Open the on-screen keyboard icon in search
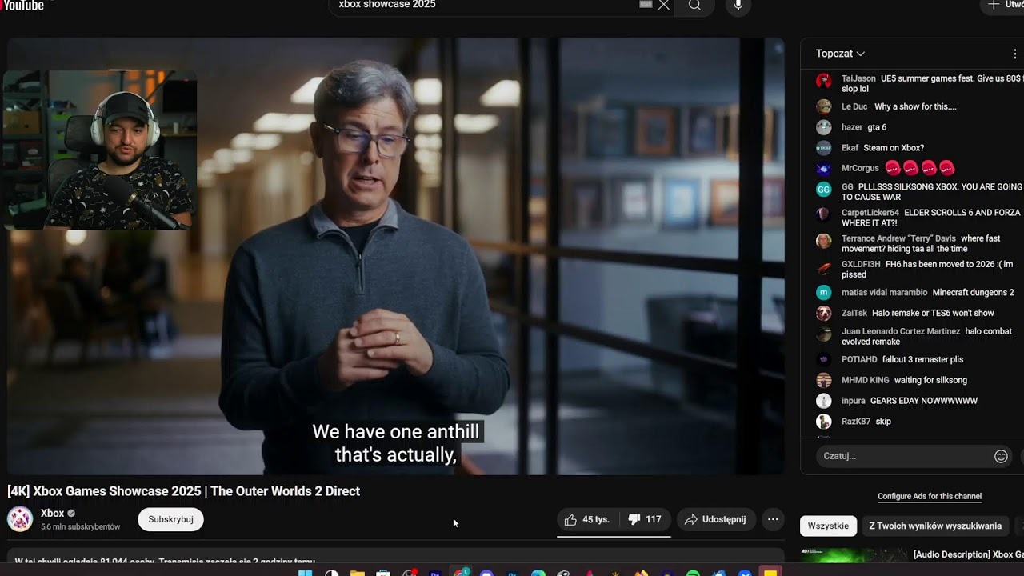1024x576 pixels. (646, 5)
